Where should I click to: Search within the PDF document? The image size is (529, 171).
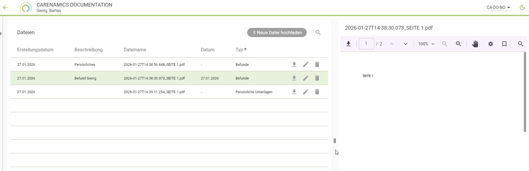pos(520,44)
